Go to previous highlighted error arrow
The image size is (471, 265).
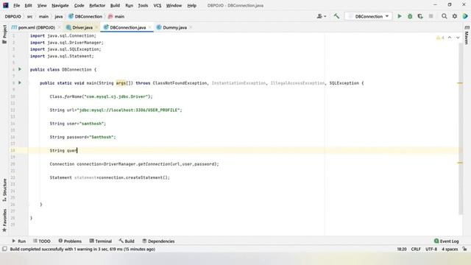click(x=450, y=38)
